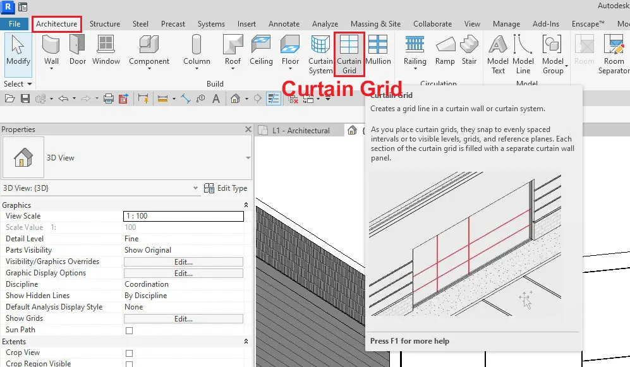Select the Model Line tool
The height and width of the screenshot is (367, 630).
[x=523, y=54]
